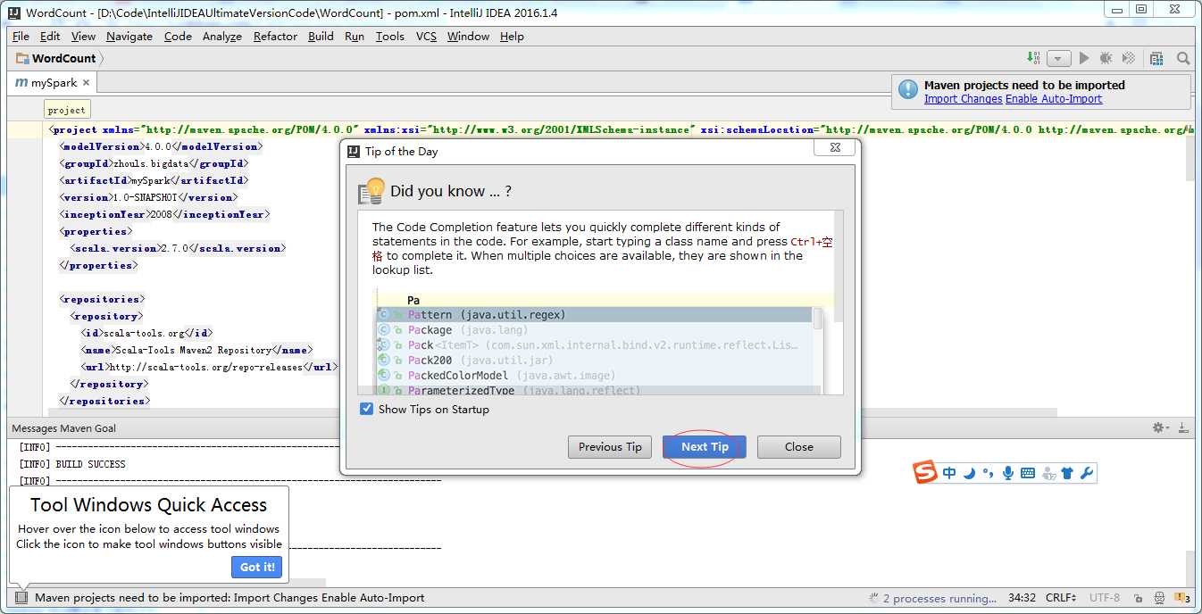Open the Tools menu

(390, 36)
